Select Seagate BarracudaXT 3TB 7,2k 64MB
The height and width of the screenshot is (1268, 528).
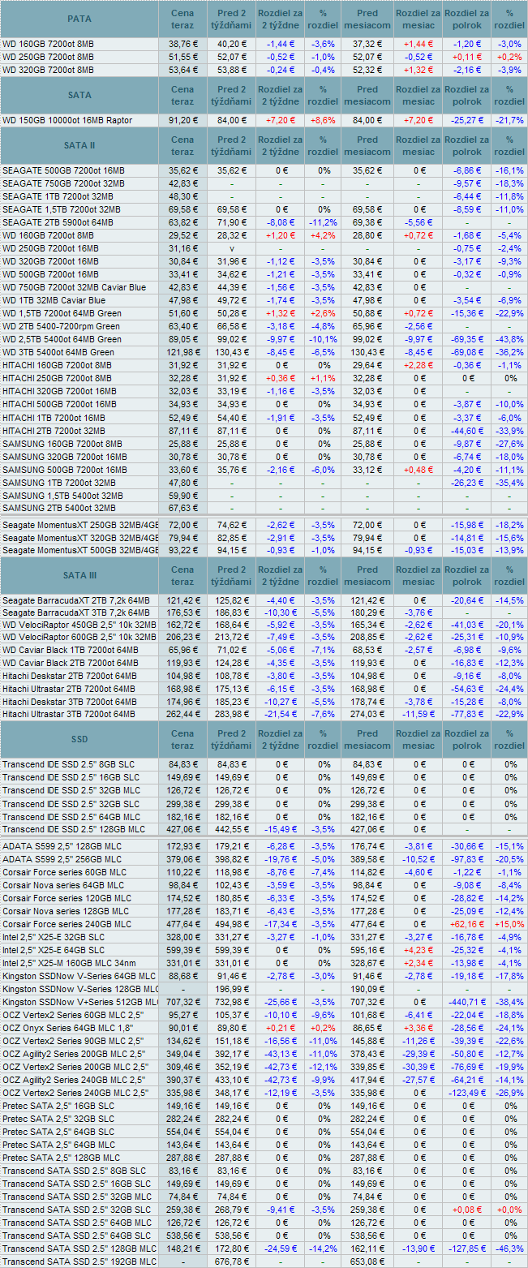75,613
